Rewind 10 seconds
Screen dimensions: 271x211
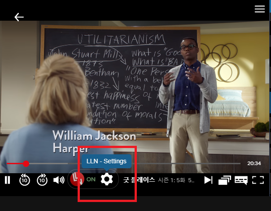coord(25,180)
